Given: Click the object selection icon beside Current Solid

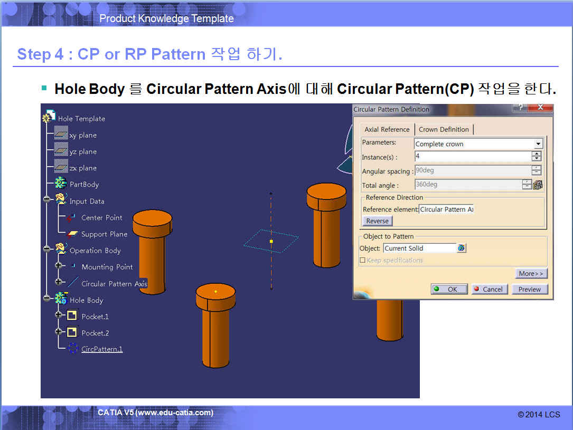Looking at the screenshot, I should (461, 248).
